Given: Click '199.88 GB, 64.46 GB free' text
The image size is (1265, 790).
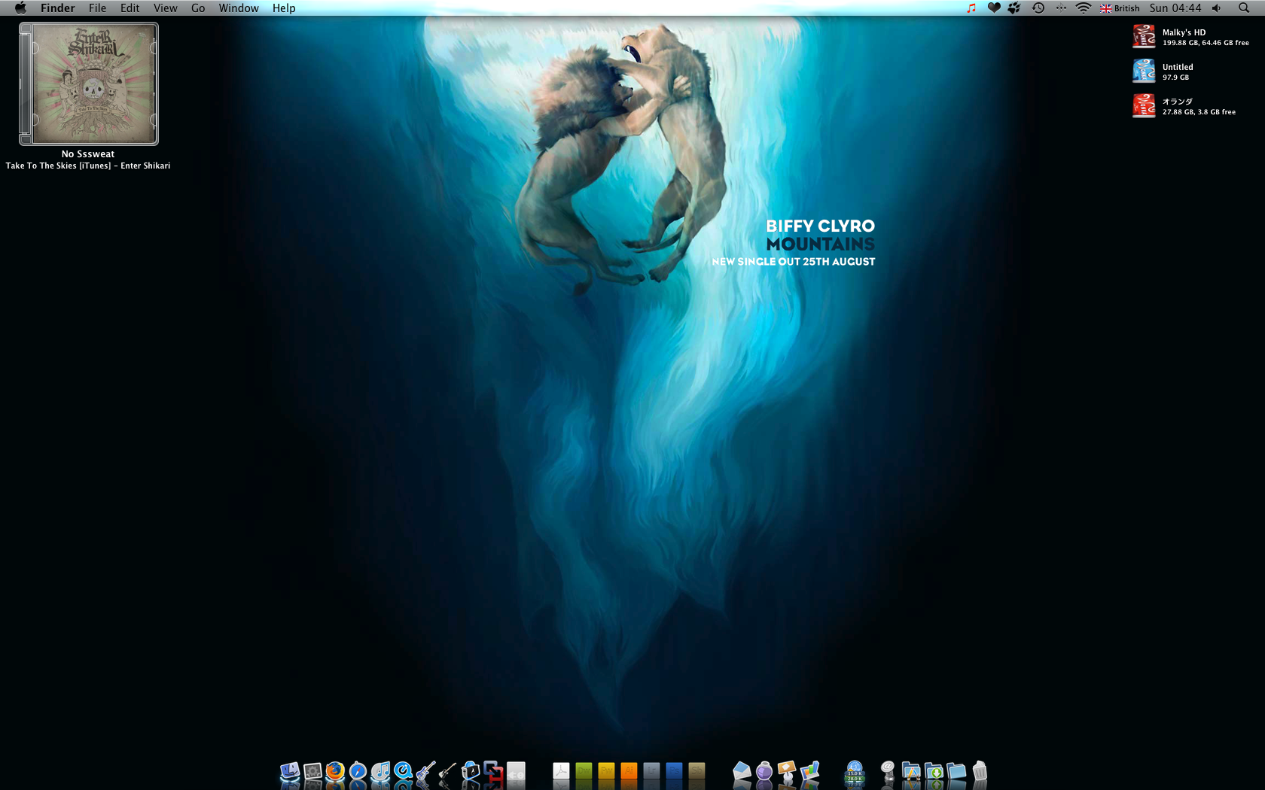Looking at the screenshot, I should (x=1206, y=43).
